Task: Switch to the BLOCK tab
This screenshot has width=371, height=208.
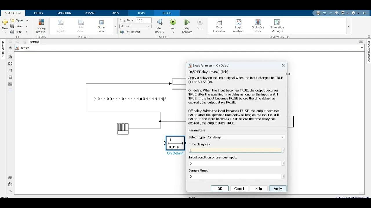Action: pos(167,13)
